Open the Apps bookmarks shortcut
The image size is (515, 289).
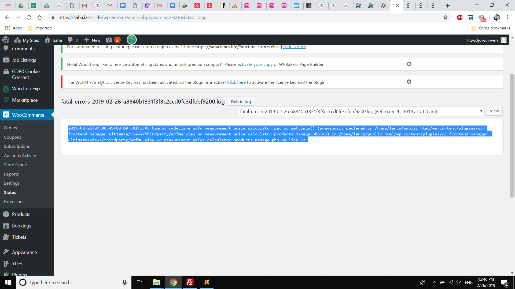13,28
